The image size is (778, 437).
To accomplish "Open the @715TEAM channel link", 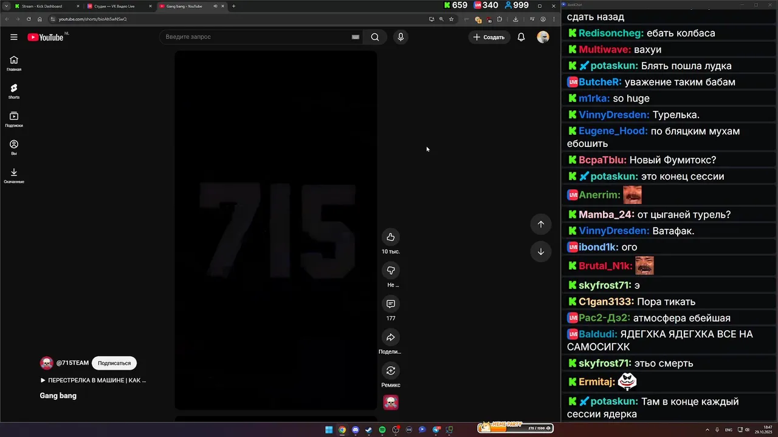I will pyautogui.click(x=72, y=363).
